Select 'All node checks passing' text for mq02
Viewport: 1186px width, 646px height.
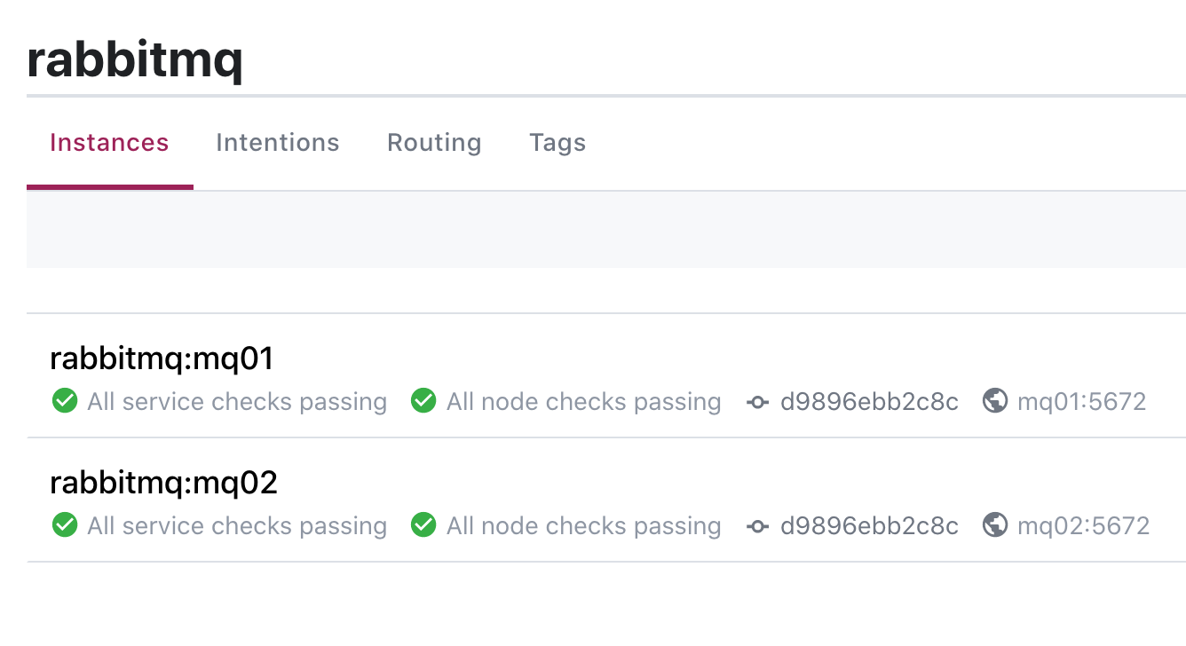click(583, 526)
